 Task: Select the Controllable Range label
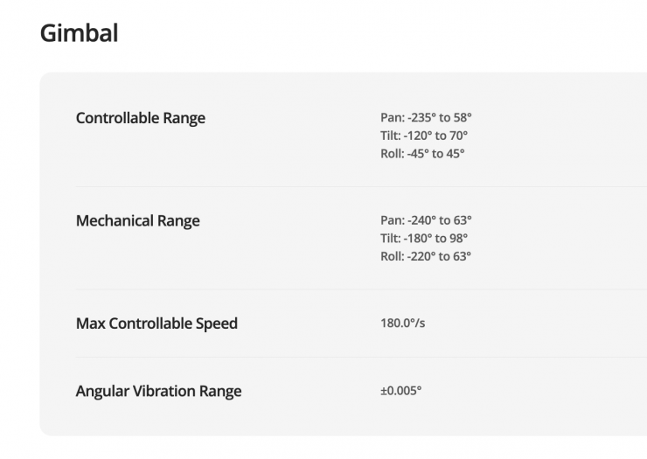[141, 118]
